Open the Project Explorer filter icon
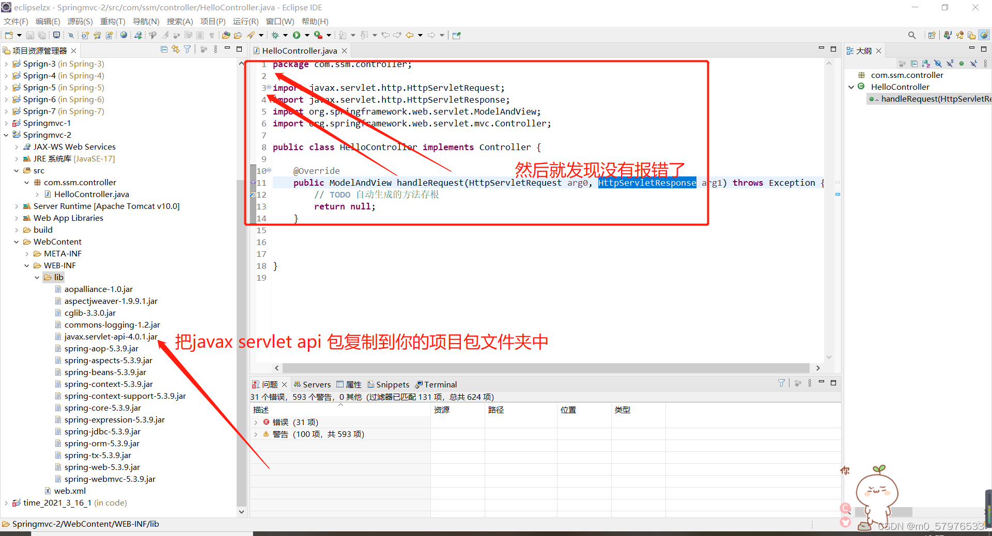The image size is (992, 536). (x=187, y=50)
